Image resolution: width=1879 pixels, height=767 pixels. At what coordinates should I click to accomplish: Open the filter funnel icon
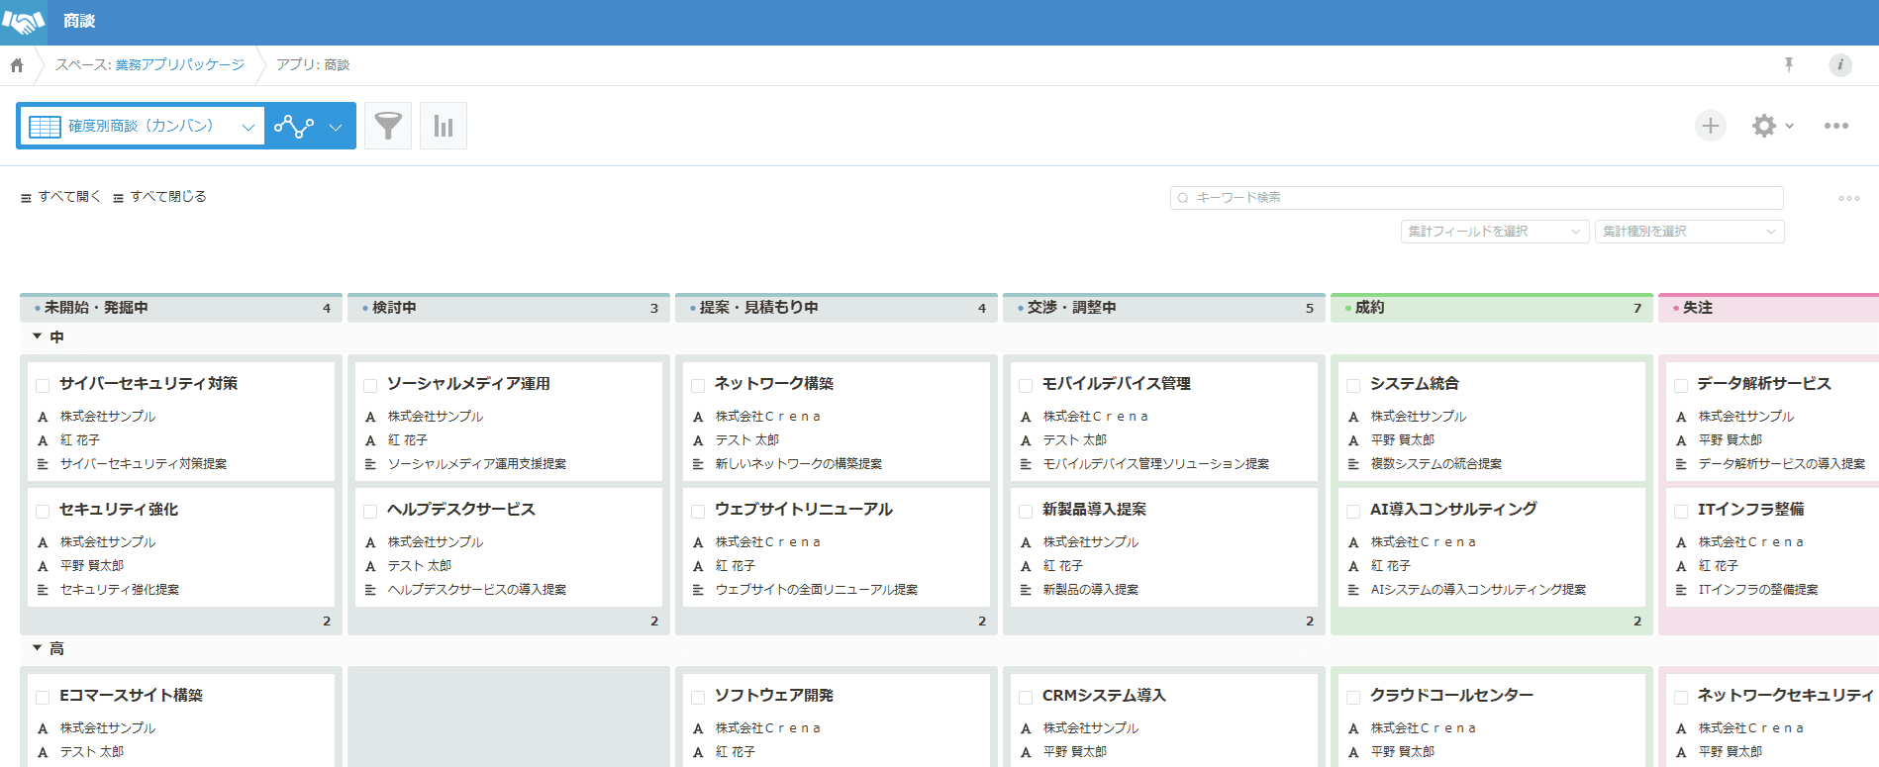[388, 126]
